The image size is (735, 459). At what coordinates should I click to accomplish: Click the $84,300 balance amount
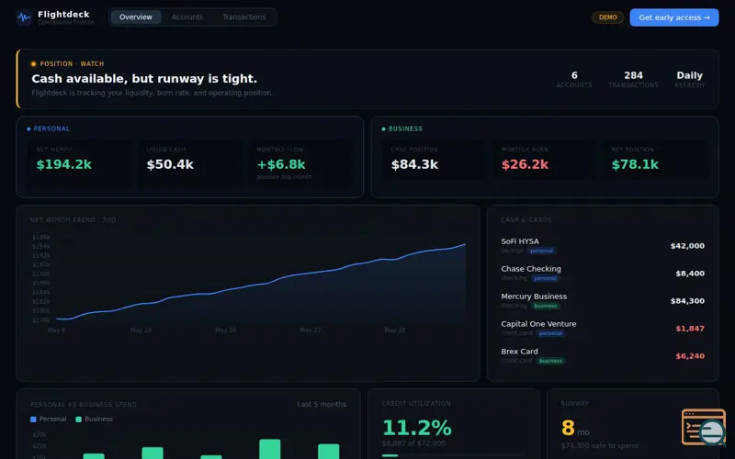tap(687, 301)
